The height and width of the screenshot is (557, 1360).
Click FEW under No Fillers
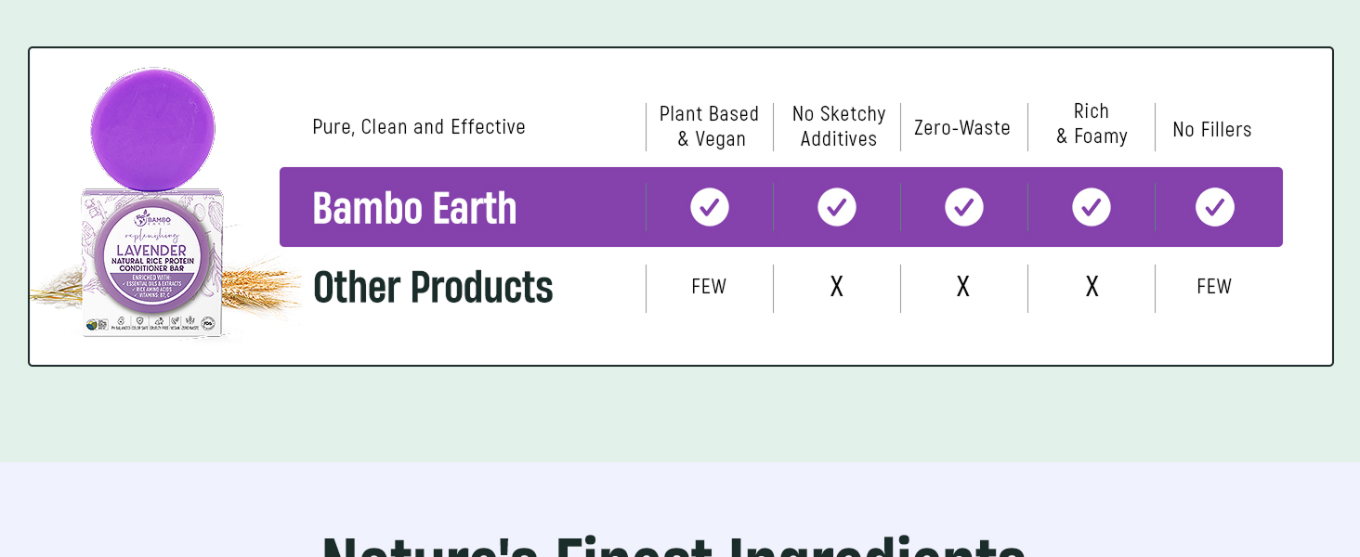pyautogui.click(x=1214, y=287)
